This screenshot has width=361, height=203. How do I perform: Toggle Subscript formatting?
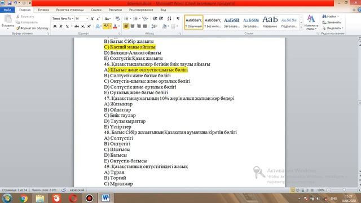tap(83, 27)
